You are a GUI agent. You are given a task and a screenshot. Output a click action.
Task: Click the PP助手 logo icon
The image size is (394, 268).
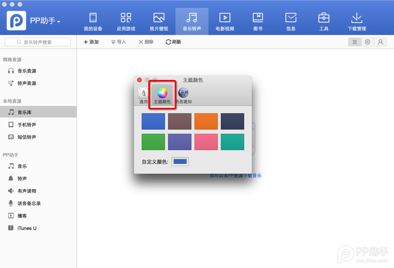coord(16,21)
